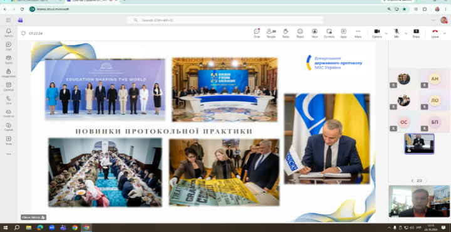Open the Controls menu in meeting toolbar
Viewport: 451px width, 232px height.
point(329,33)
